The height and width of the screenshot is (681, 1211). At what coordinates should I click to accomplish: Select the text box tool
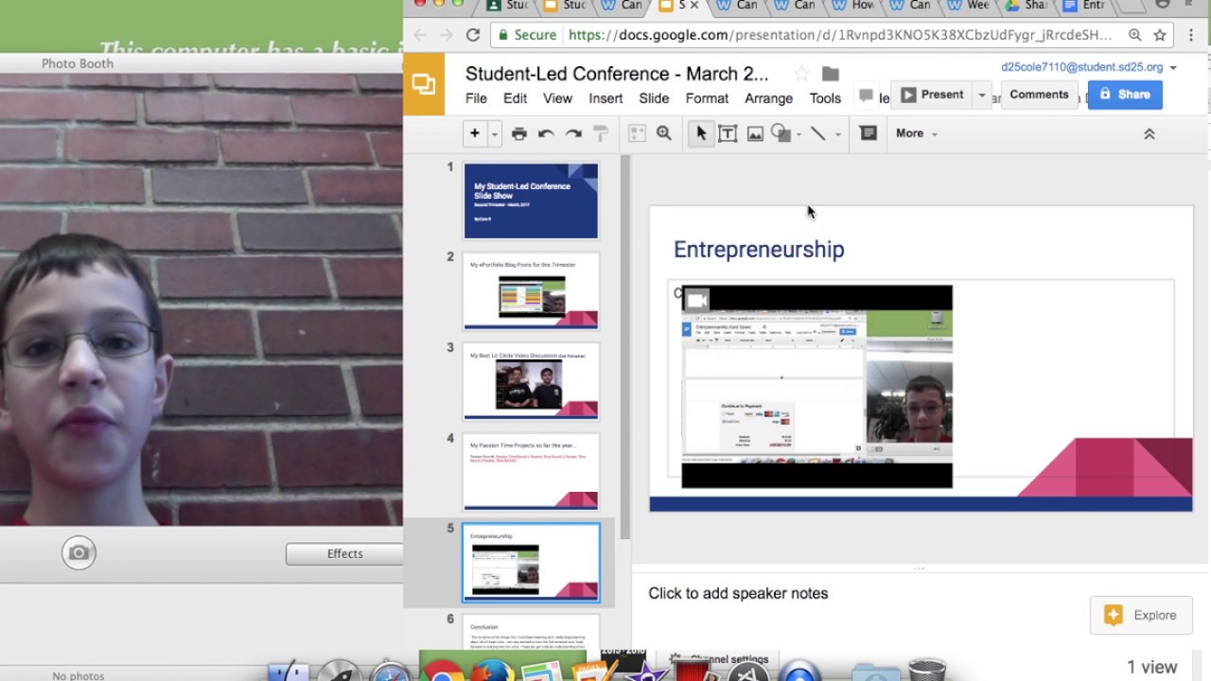coord(728,133)
